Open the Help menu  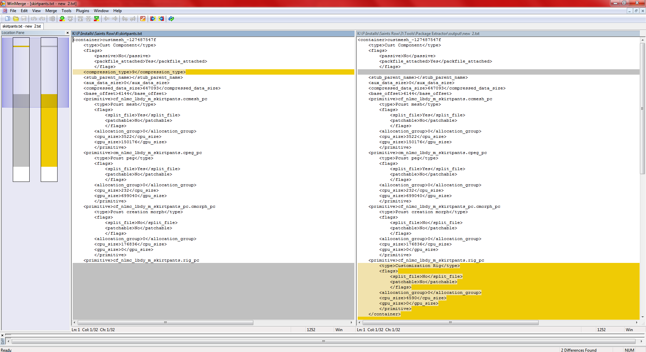pyautogui.click(x=117, y=11)
